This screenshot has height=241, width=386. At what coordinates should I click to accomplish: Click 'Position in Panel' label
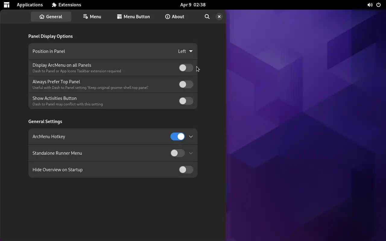49,51
